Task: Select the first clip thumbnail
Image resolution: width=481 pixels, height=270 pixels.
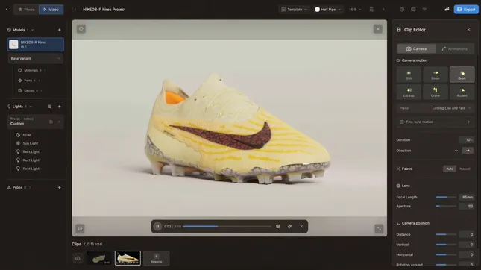Action: click(98, 258)
